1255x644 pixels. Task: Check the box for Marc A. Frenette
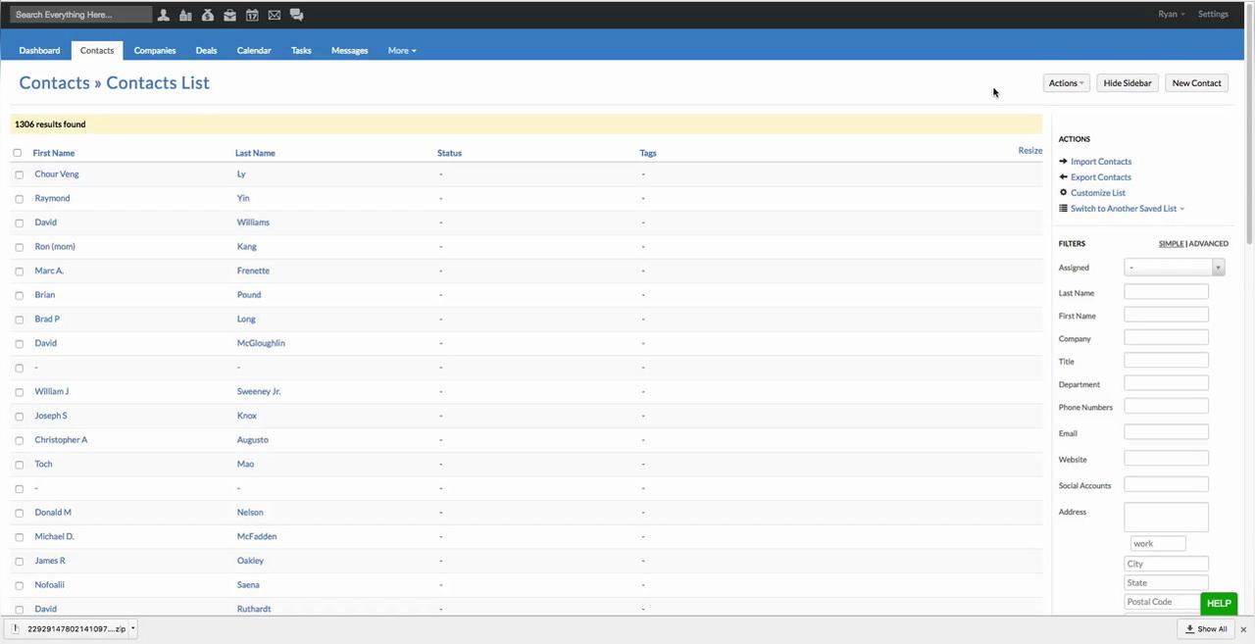click(x=19, y=271)
